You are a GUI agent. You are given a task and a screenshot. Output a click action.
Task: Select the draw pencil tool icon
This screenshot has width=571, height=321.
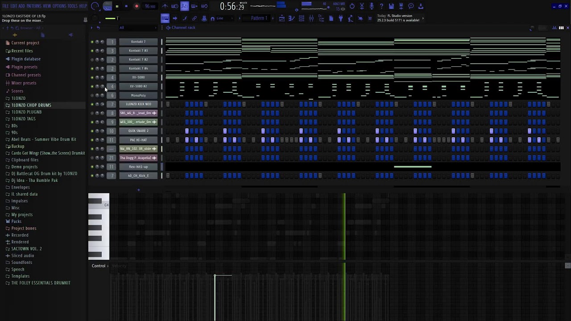185,18
